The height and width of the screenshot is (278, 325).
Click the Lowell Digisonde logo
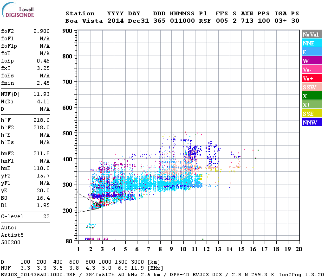pos(18,10)
